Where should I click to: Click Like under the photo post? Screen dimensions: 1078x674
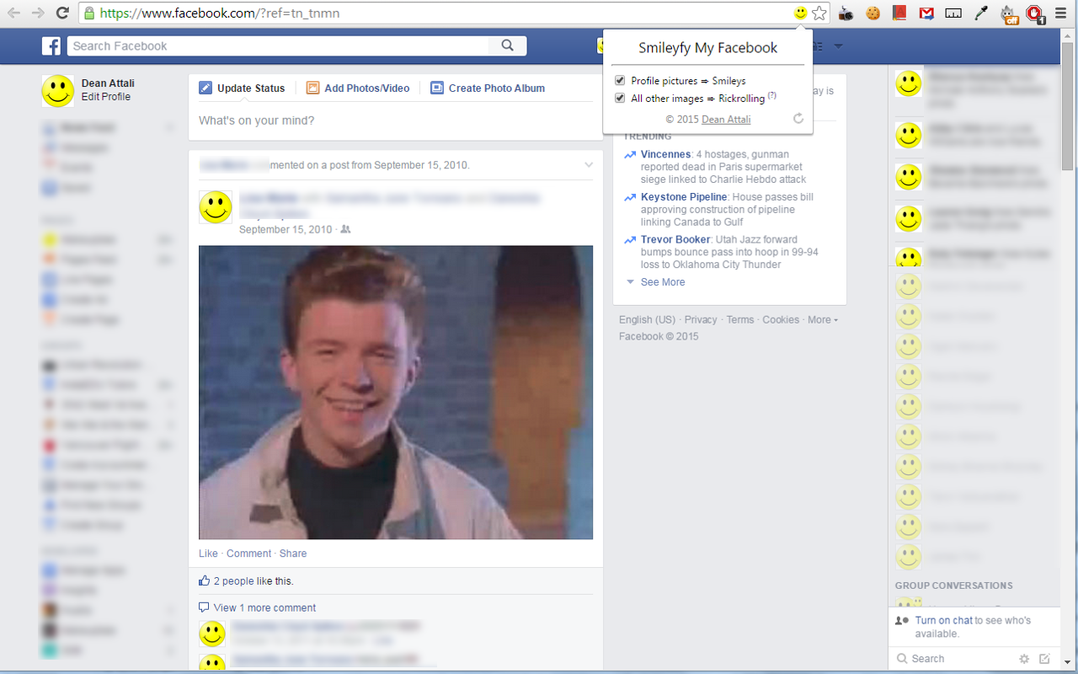[208, 554]
